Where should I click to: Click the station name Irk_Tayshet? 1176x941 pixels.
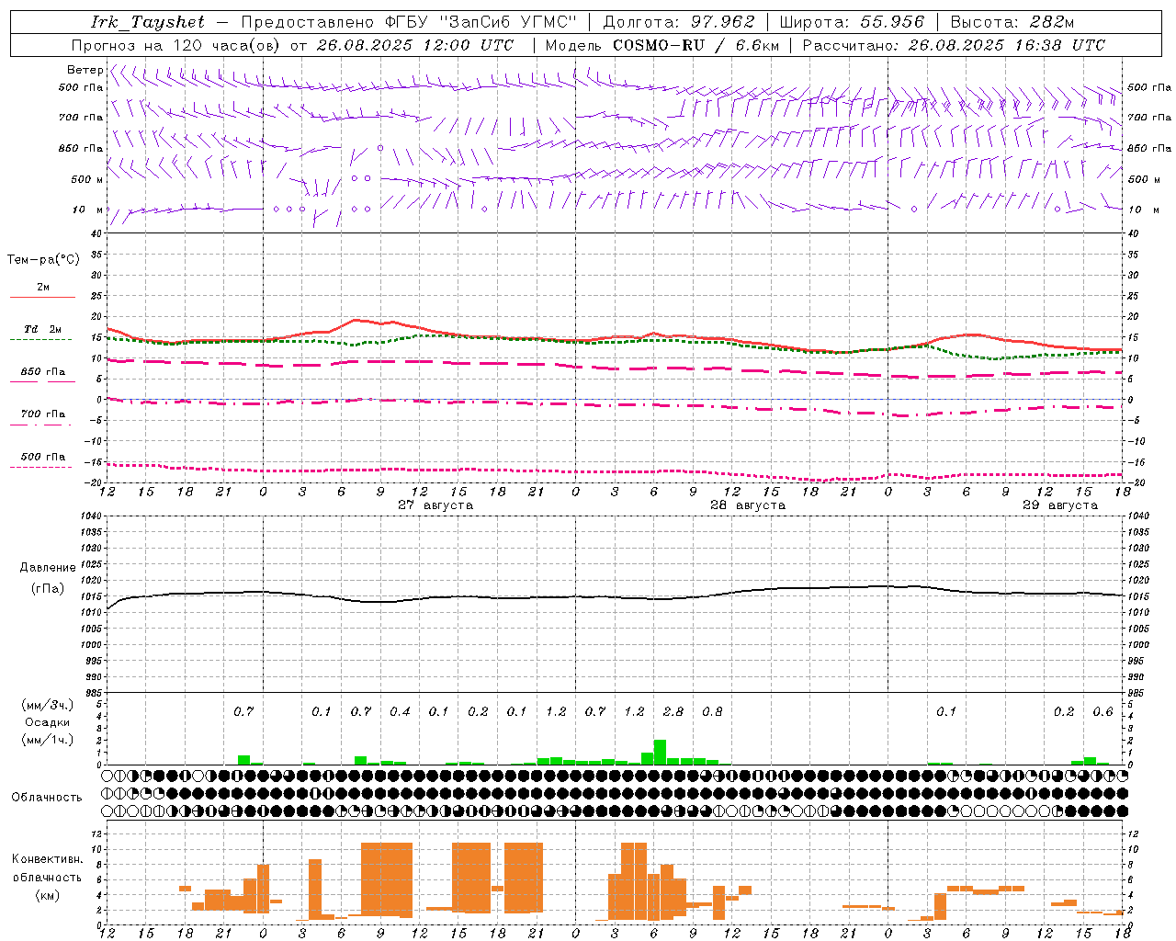pyautogui.click(x=148, y=22)
